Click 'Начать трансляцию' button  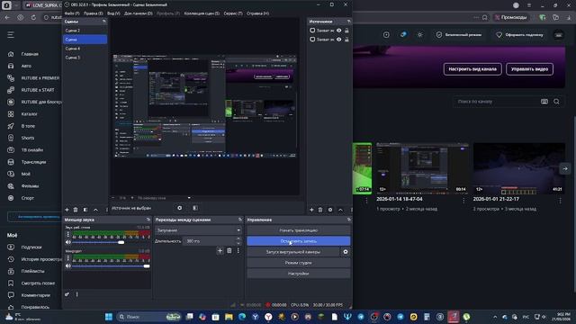click(x=298, y=230)
